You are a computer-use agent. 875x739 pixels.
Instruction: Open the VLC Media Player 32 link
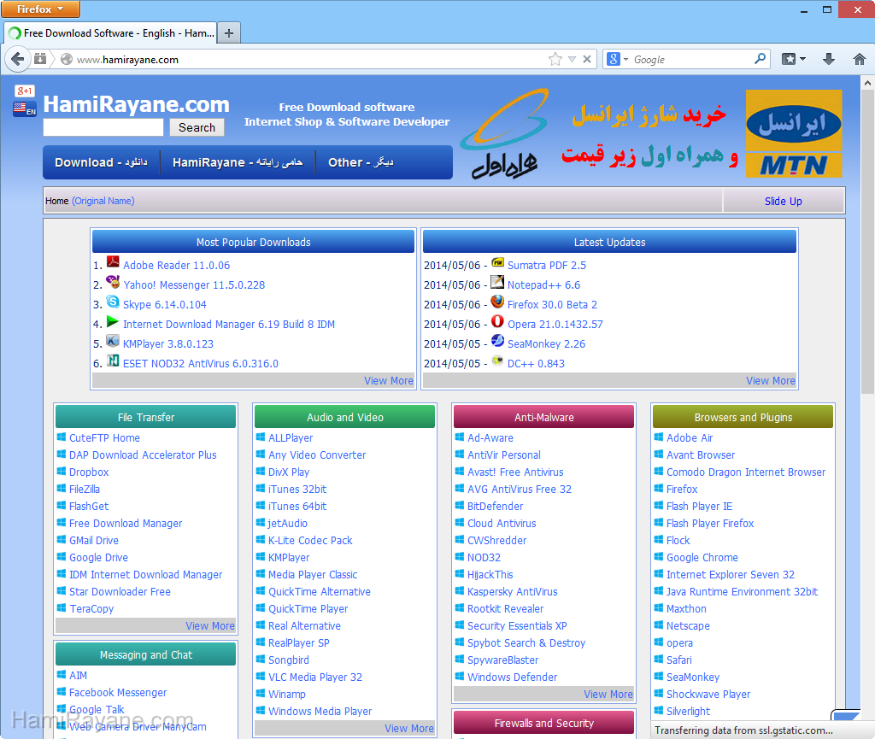coord(314,677)
